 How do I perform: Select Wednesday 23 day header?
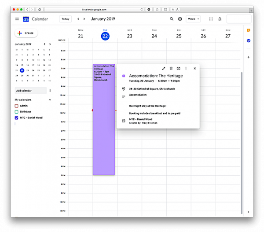[x=130, y=34]
